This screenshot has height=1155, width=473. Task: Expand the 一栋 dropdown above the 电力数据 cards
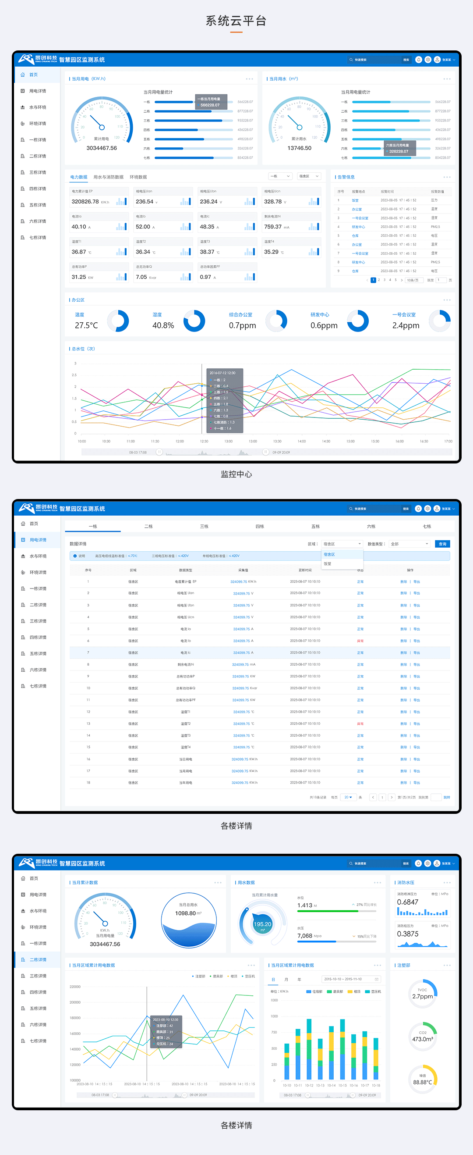280,176
